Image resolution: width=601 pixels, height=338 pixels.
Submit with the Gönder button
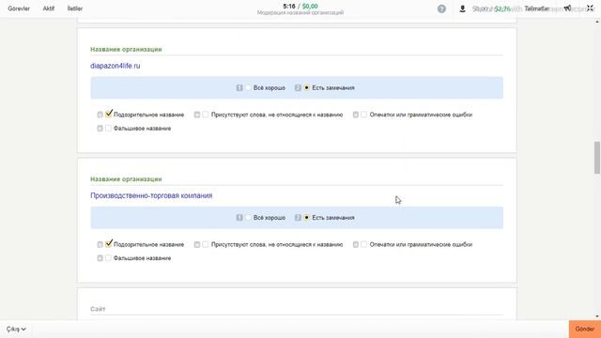tap(585, 330)
